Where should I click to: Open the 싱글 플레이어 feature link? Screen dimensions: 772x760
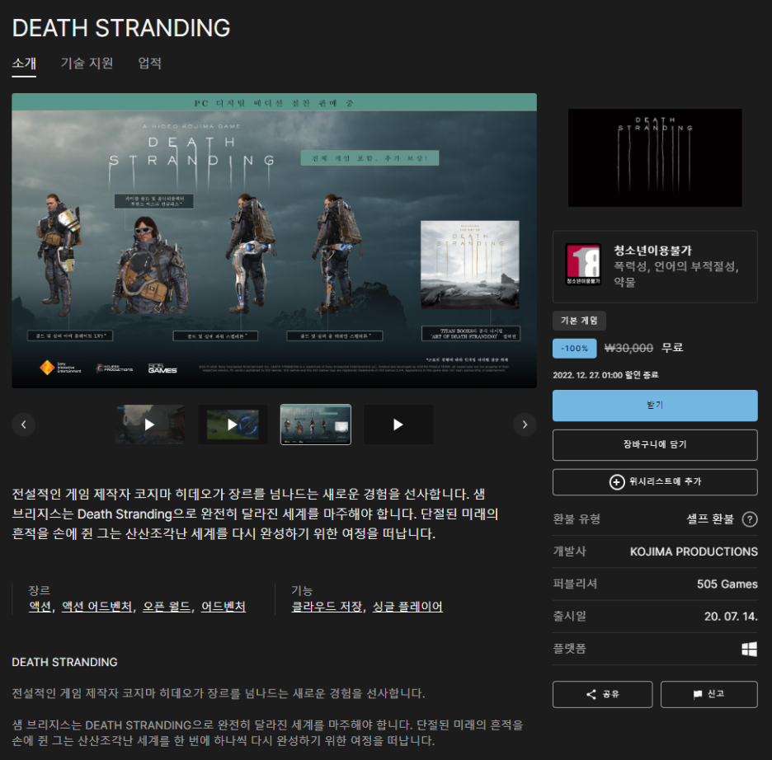407,607
